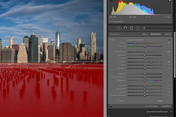Adjust the Kontrast slider handle

[x=145, y=55]
